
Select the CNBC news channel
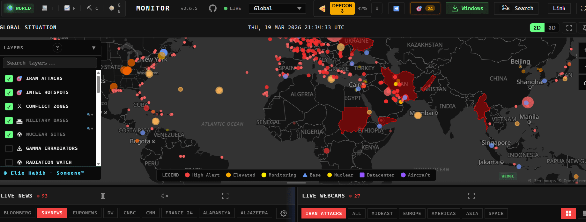pos(130,213)
